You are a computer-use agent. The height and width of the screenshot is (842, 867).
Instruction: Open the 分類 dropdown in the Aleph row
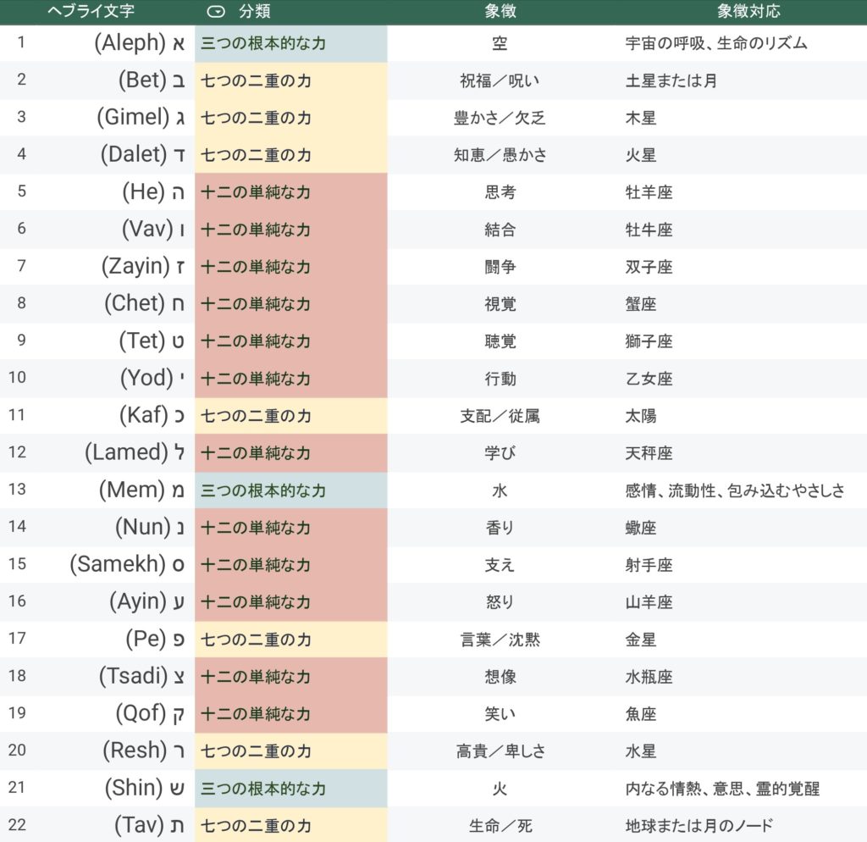[x=290, y=43]
